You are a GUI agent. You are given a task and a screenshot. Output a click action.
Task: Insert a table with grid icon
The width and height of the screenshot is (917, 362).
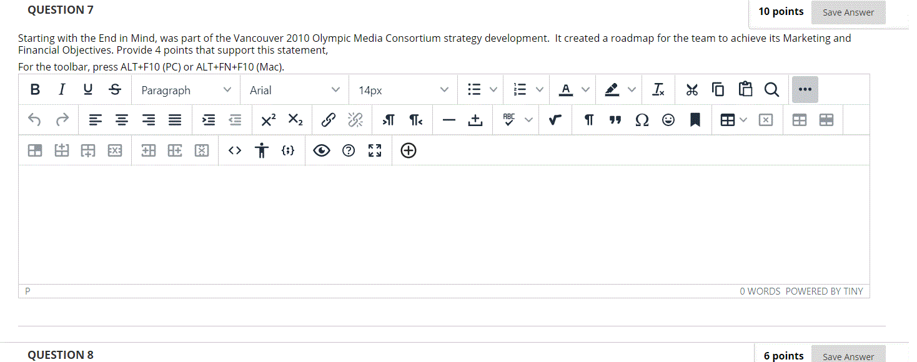pyautogui.click(x=728, y=120)
